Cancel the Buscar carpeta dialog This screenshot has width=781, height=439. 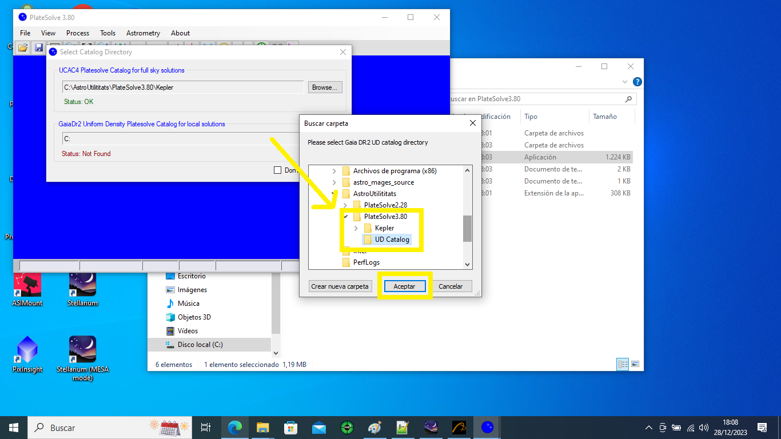point(451,286)
